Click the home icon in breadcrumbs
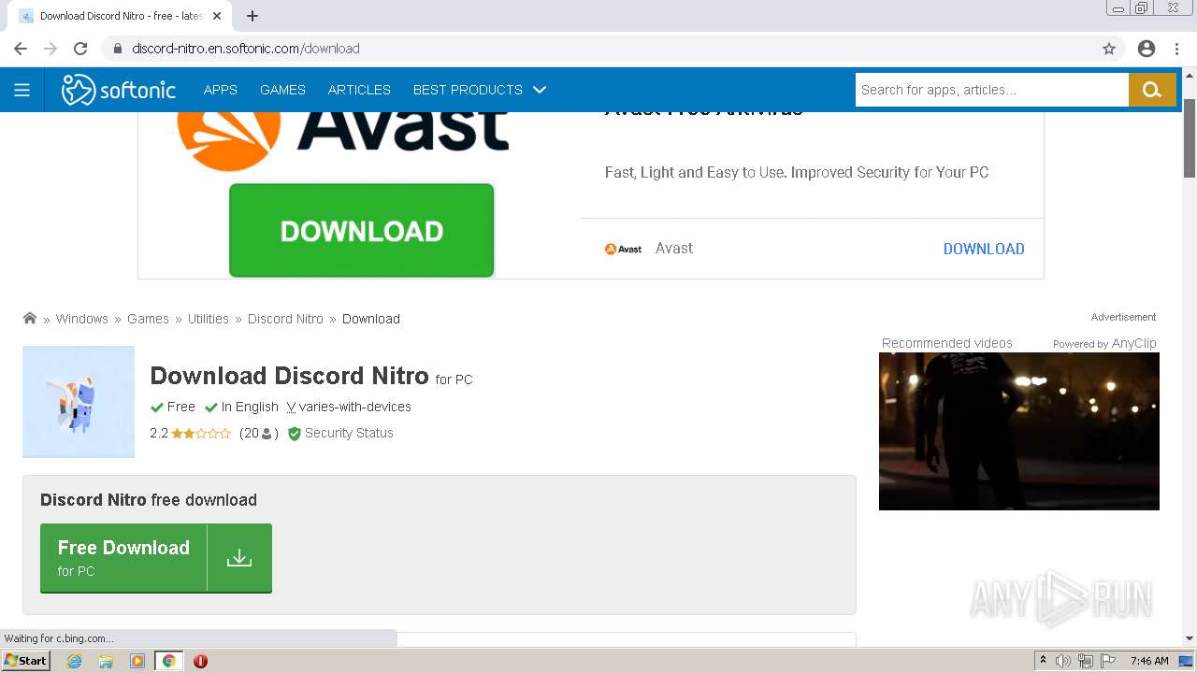1197x673 pixels. (x=30, y=318)
